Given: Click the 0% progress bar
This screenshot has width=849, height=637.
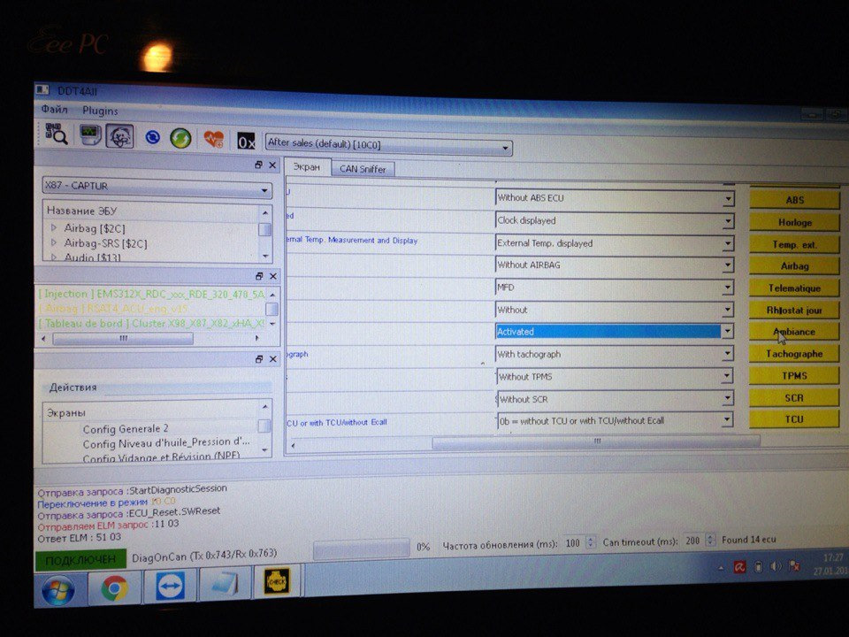Looking at the screenshot, I should (361, 549).
